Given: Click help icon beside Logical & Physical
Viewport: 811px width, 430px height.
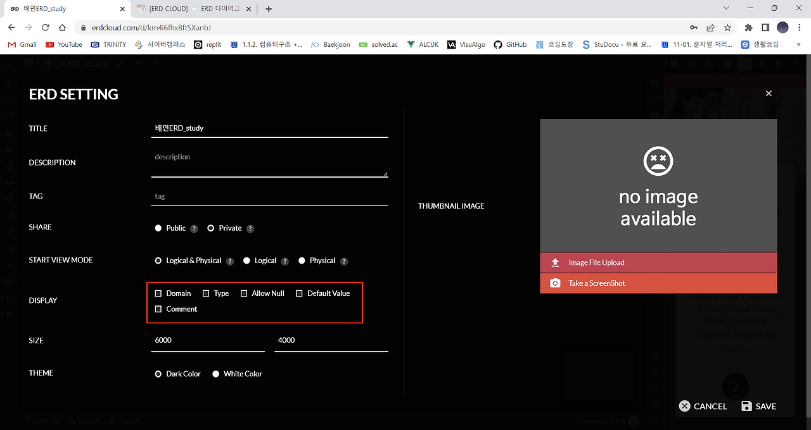Looking at the screenshot, I should (230, 261).
